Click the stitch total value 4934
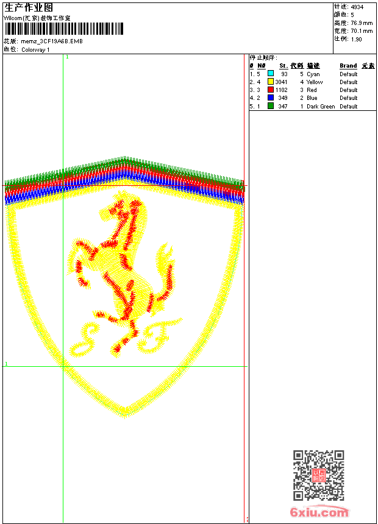378x524 pixels. tap(357, 7)
